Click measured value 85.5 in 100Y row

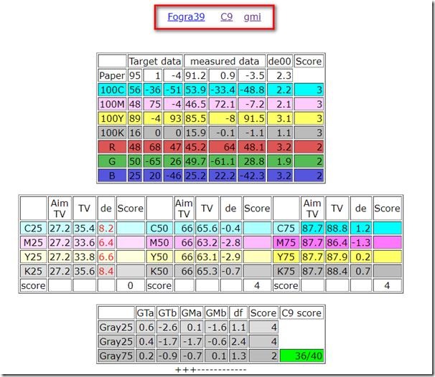(x=195, y=118)
